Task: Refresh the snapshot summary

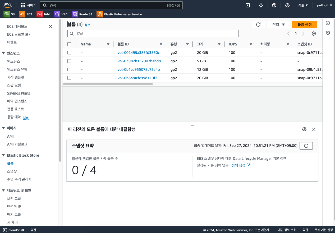Action: point(306,146)
